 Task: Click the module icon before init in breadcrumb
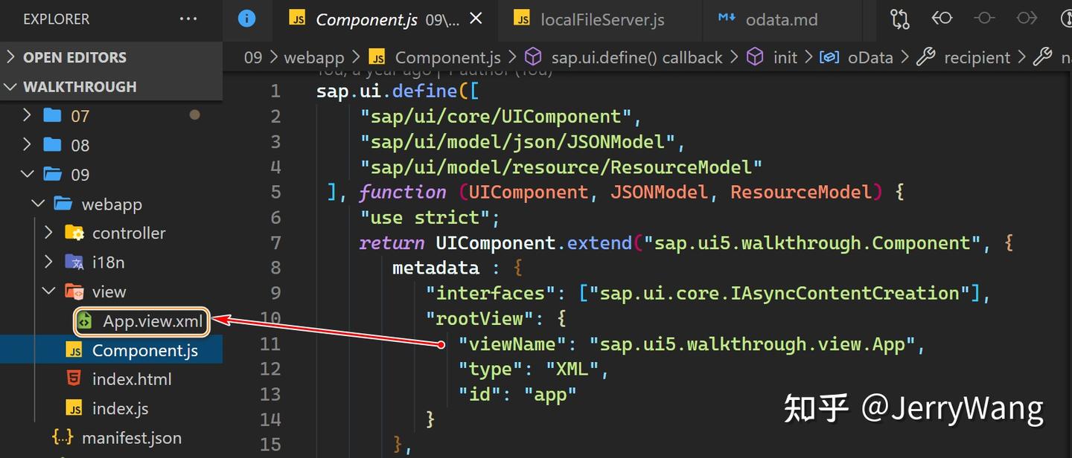click(x=756, y=57)
